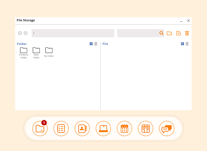Close the File Storage window
Viewport: 207px width, 151px height.
click(188, 21)
